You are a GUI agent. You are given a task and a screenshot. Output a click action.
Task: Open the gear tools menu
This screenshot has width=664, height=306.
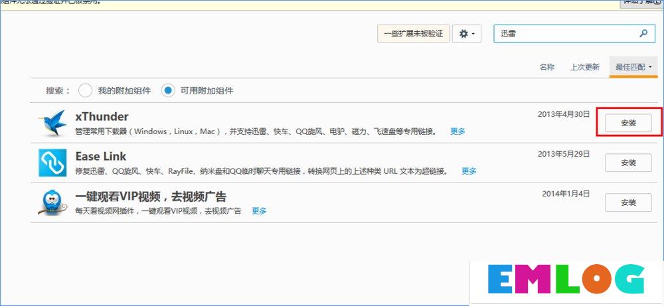coord(467,33)
